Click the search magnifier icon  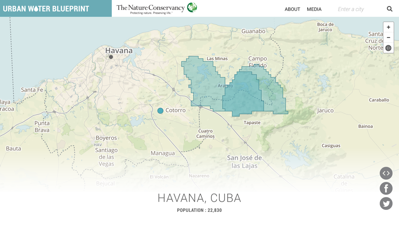pos(389,9)
